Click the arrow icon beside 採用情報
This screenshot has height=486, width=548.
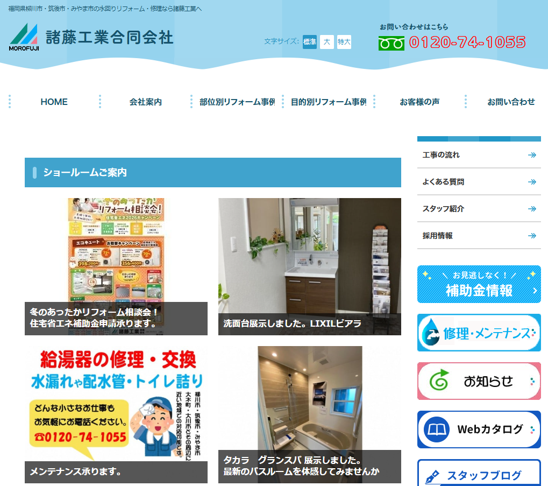pyautogui.click(x=532, y=236)
